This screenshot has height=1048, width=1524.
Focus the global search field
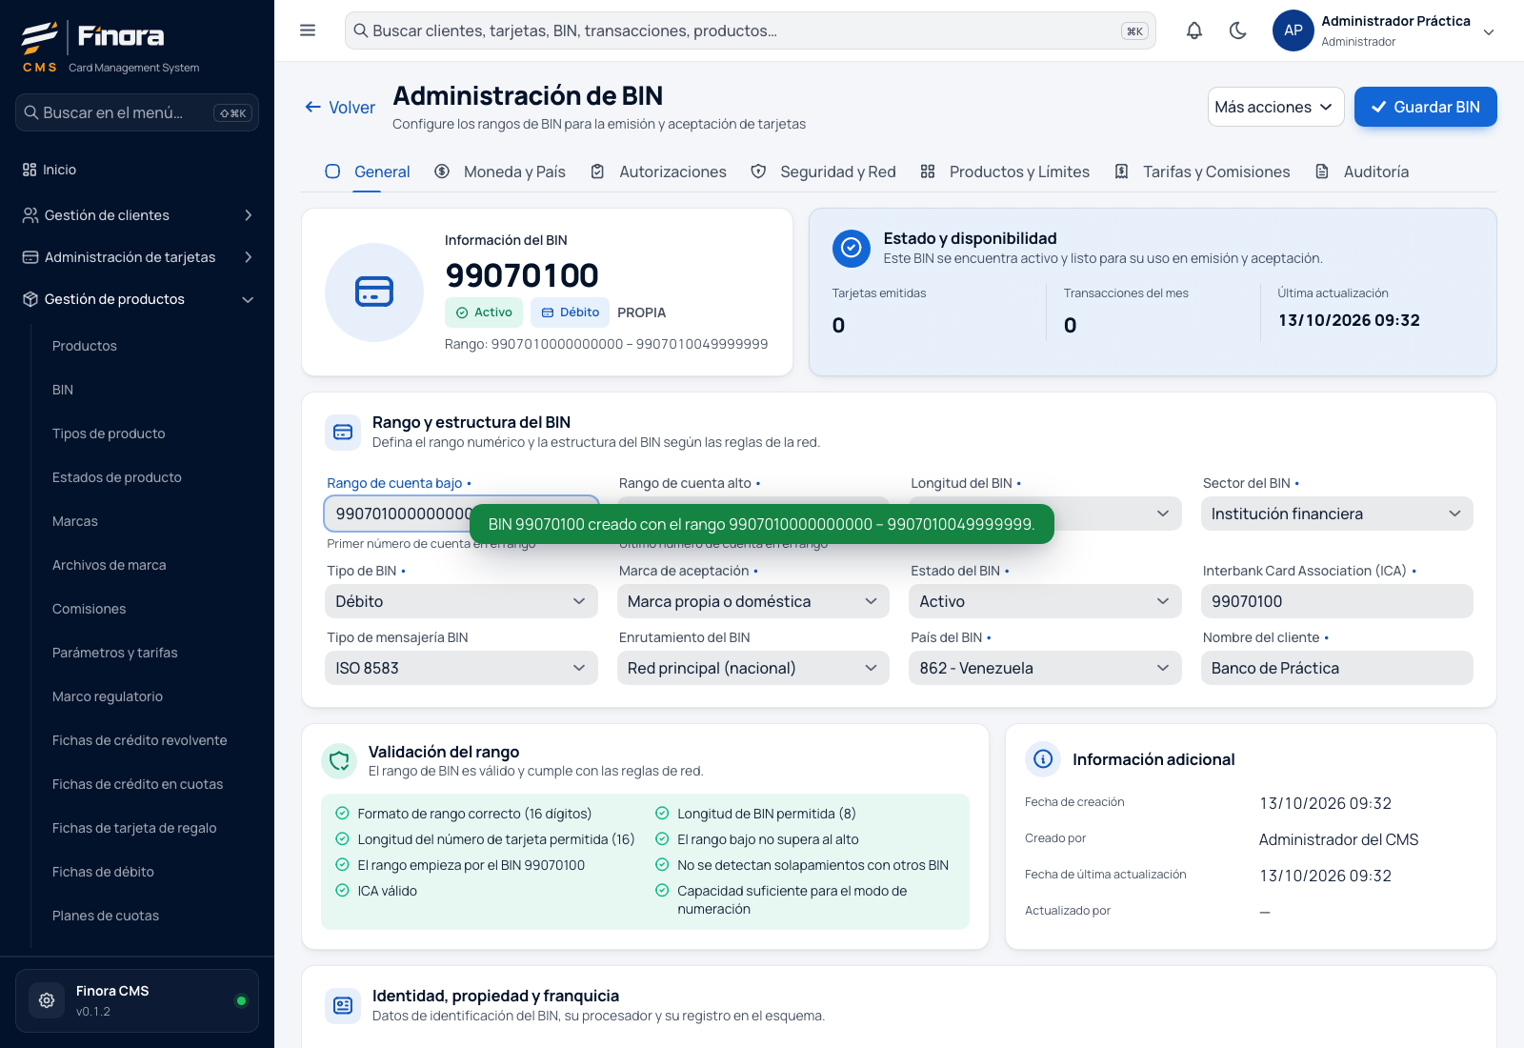point(750,30)
